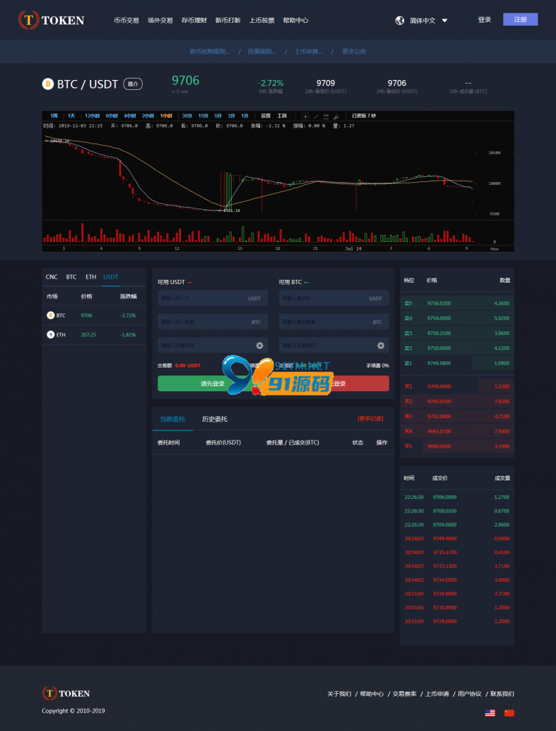This screenshot has height=731, width=556.
Task: Open gear settings in buy form
Action: (x=259, y=346)
